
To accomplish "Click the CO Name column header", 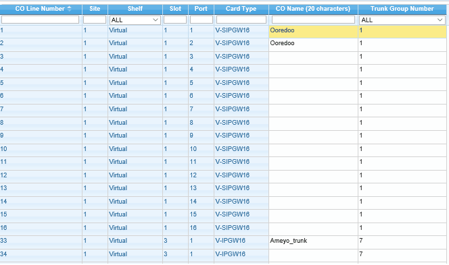I will pos(313,9).
